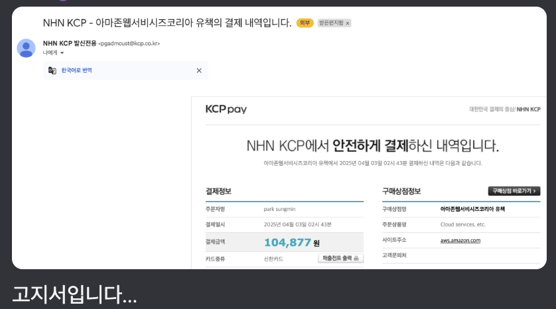Click the card type value '신한카드'
Image resolution: width=556 pixels, height=309 pixels.
tap(273, 259)
